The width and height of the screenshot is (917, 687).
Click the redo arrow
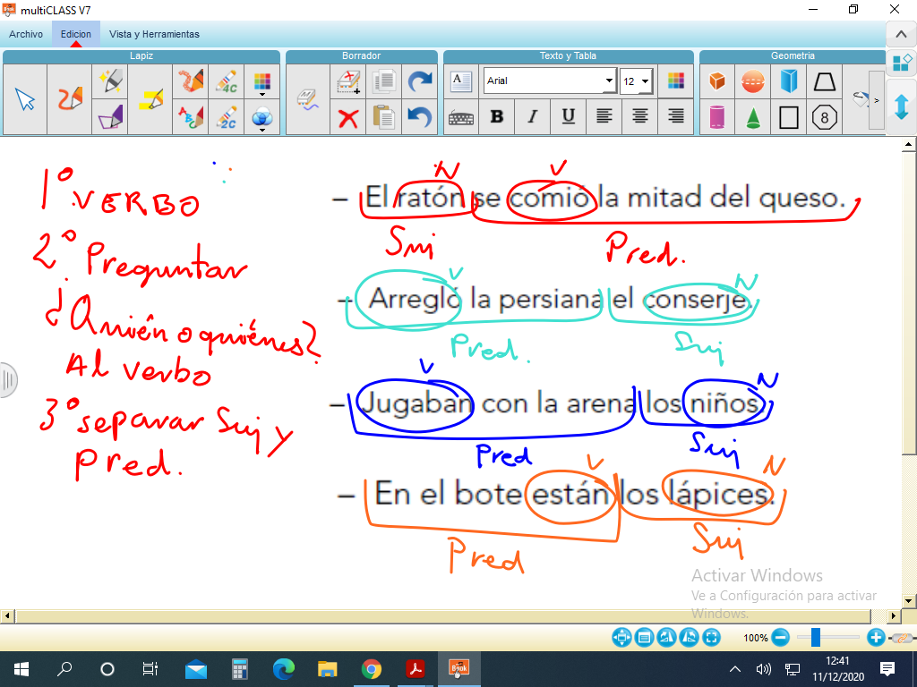[419, 81]
